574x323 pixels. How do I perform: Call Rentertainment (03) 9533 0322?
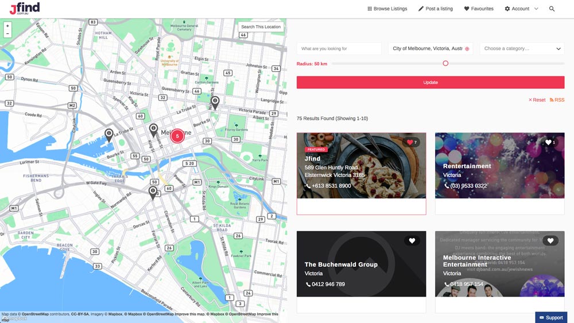tap(466, 186)
